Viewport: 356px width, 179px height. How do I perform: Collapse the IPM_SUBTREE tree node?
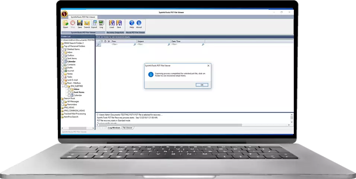coord(63,86)
